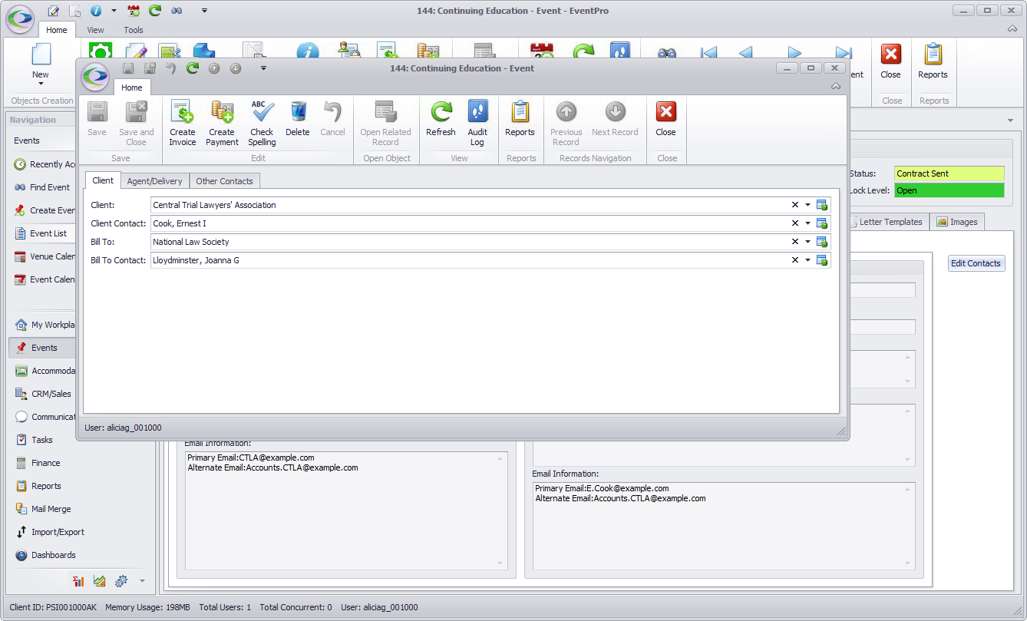Click New in the main window ribbon

41,65
